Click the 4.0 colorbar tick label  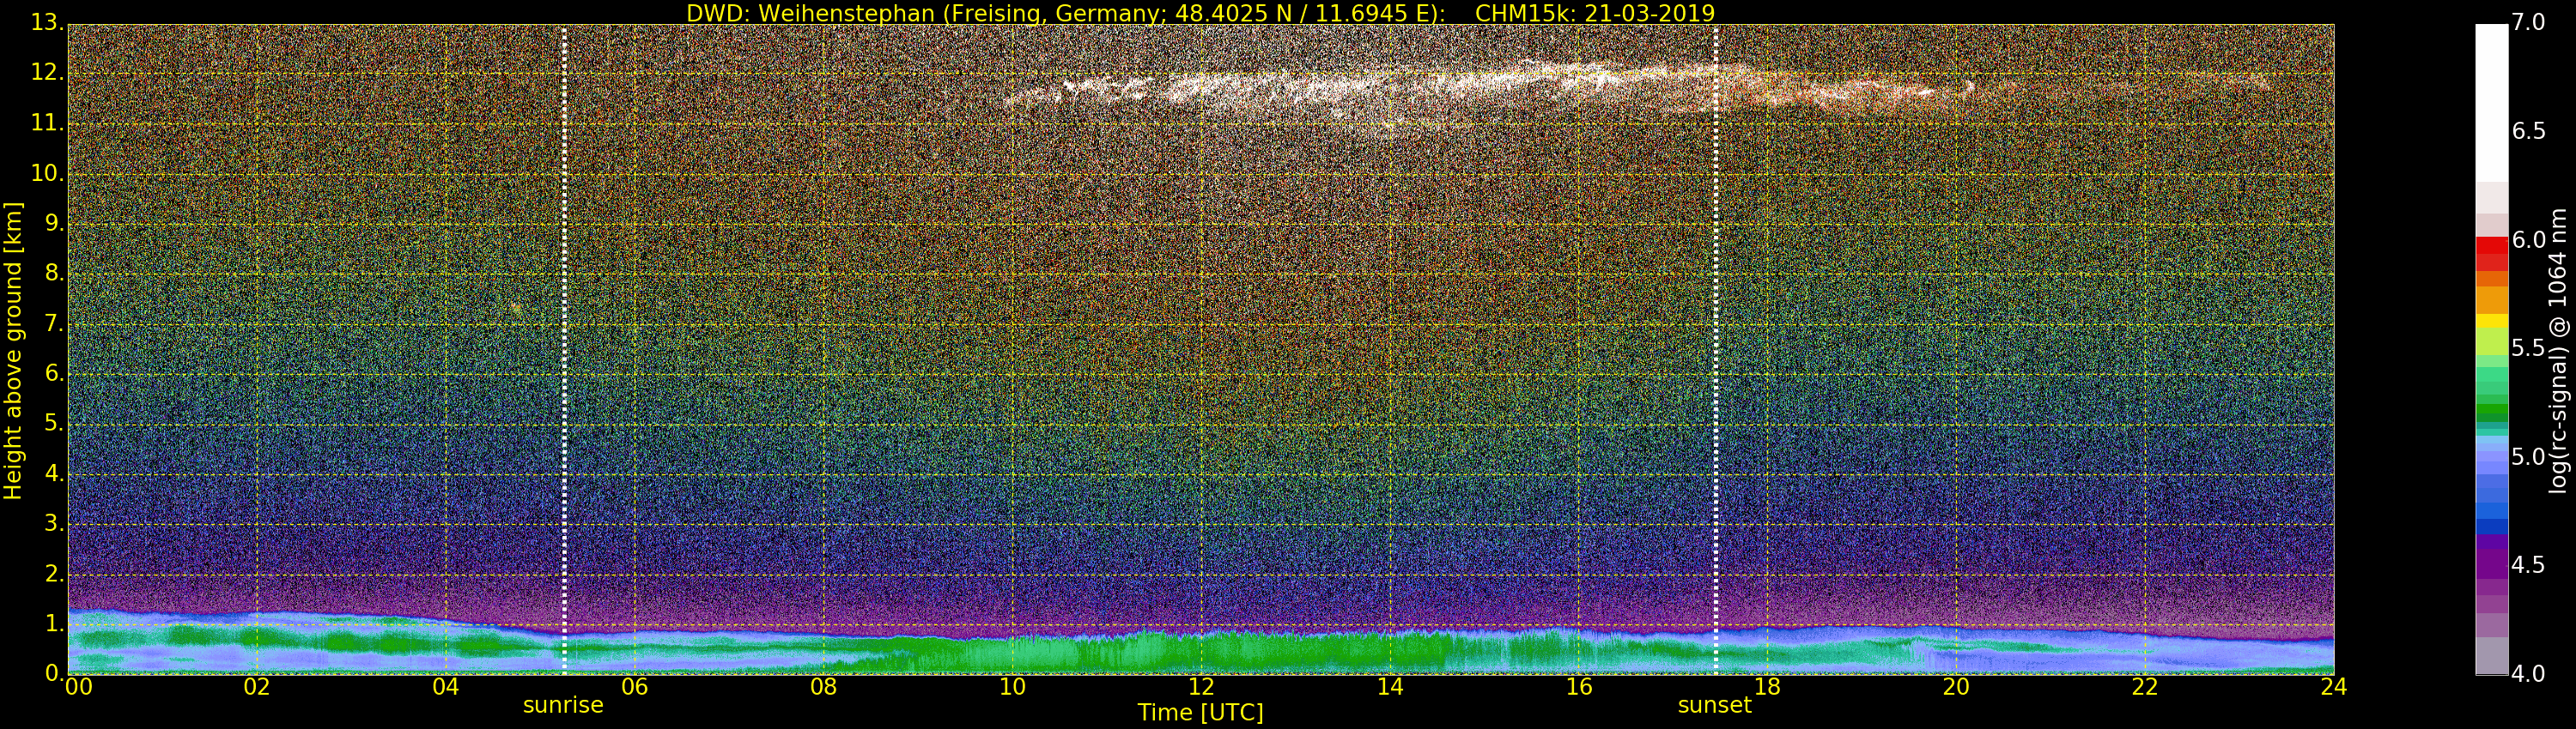coord(2529,674)
